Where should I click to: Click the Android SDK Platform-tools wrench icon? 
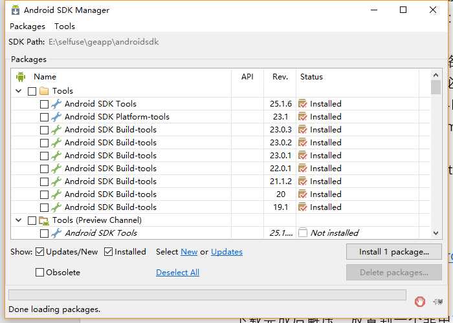point(56,117)
